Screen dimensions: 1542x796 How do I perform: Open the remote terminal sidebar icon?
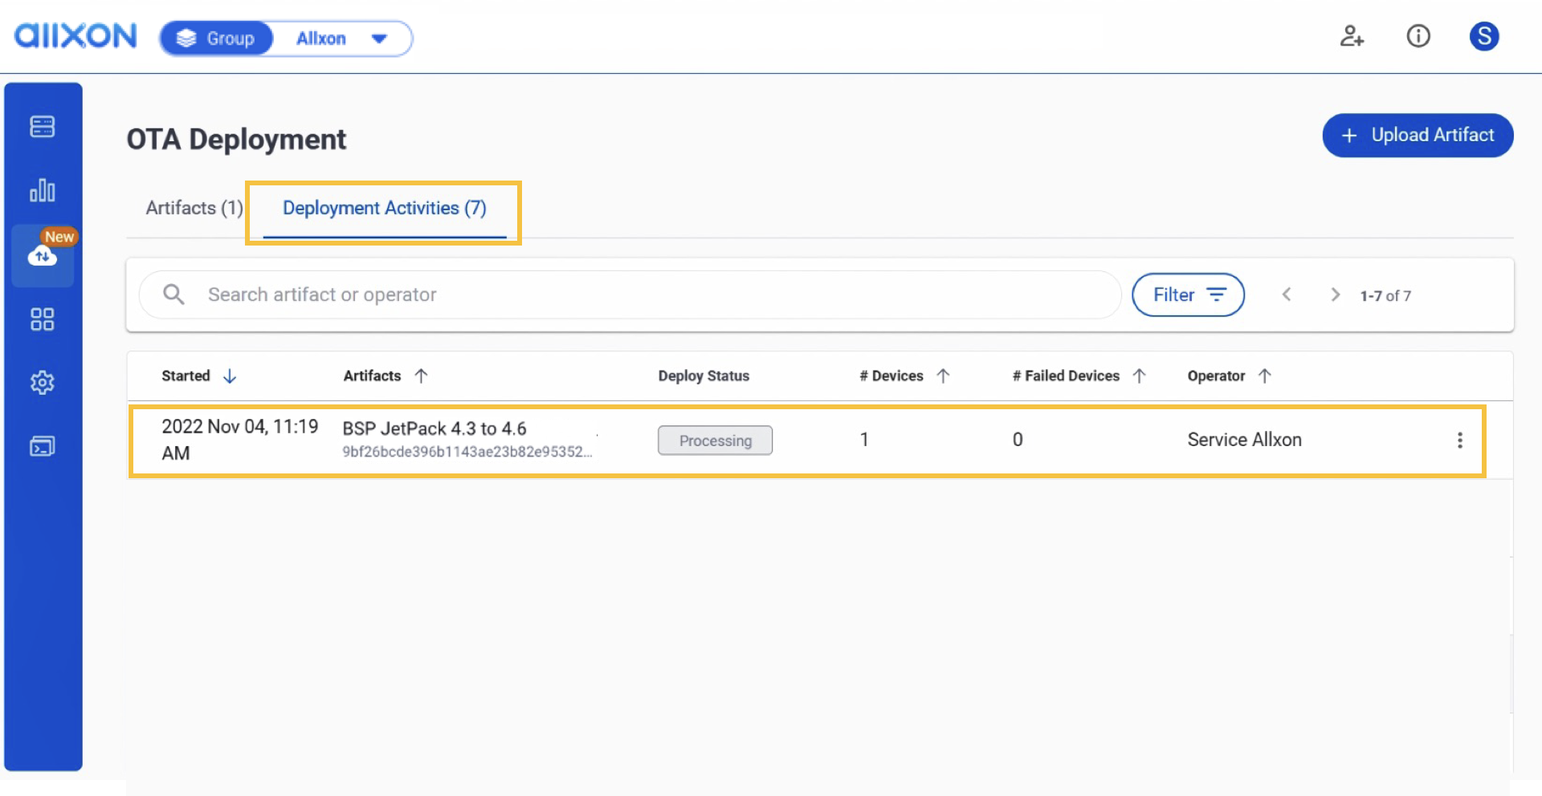(x=43, y=446)
